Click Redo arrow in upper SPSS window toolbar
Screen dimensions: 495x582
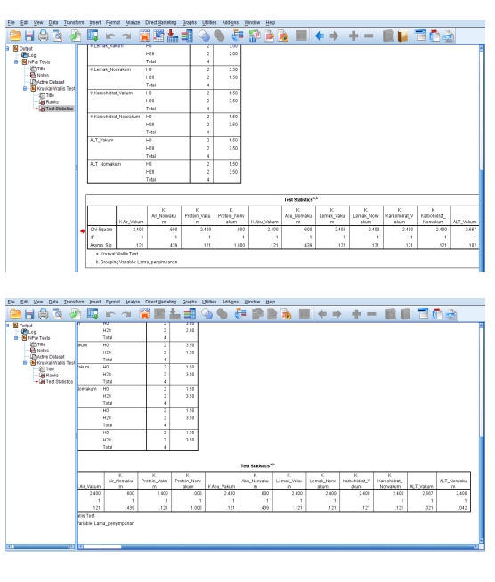126,36
